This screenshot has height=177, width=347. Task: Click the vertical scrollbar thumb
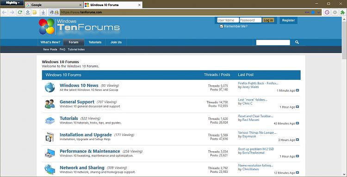[x=344, y=41]
